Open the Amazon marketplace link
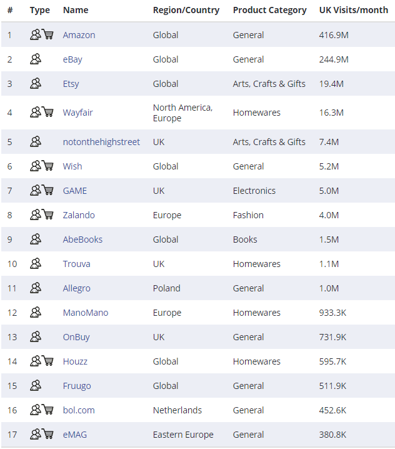Screen dimensions: 395x449 (79, 35)
